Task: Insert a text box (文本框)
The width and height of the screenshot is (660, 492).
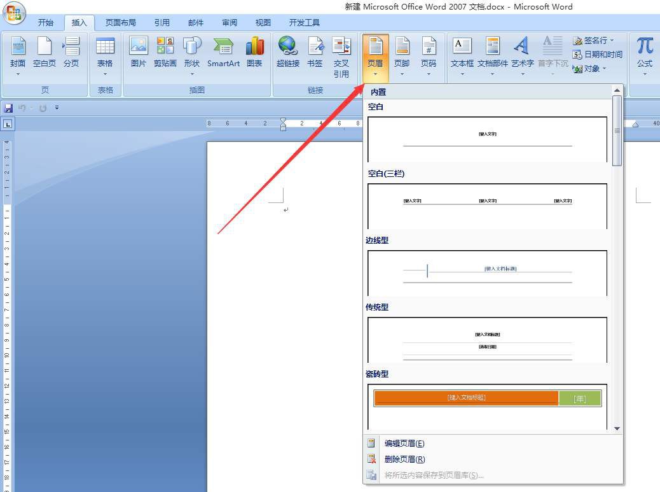Action: 462,57
